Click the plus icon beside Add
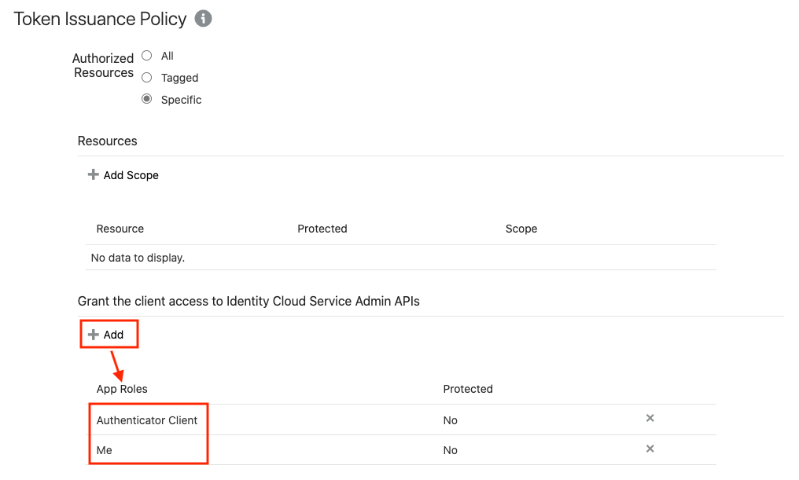This screenshot has width=799, height=480. pos(93,335)
